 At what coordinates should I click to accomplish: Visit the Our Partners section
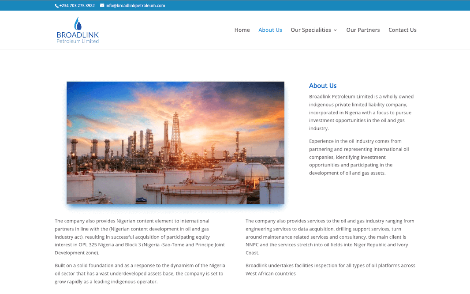363,30
